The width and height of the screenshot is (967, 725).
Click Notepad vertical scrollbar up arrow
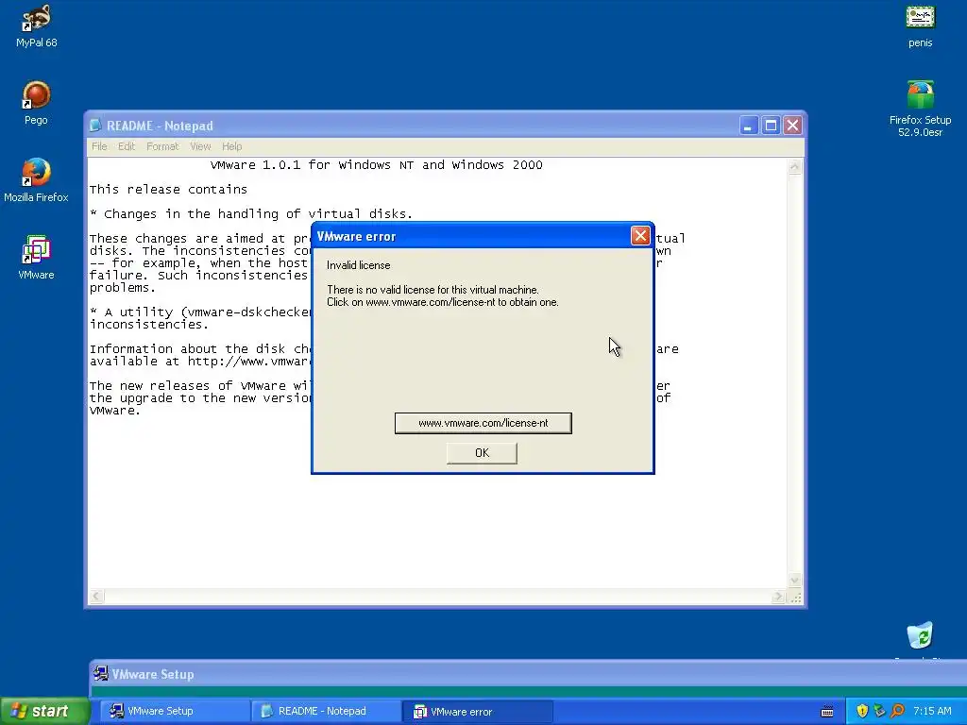coord(794,166)
